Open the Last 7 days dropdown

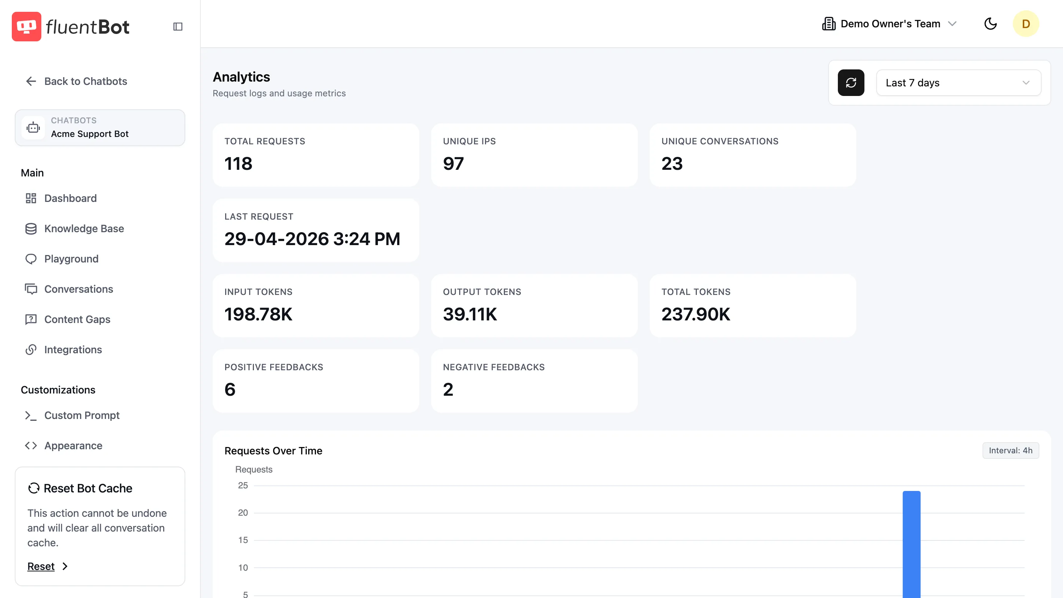[959, 83]
